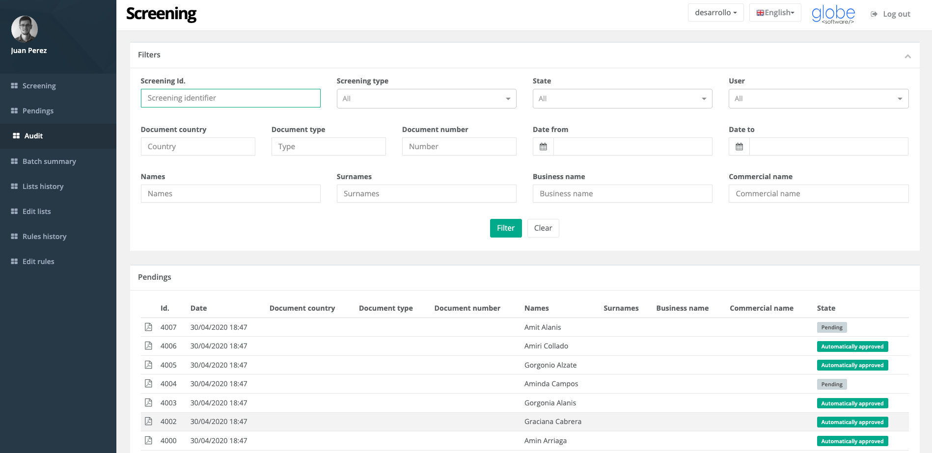The height and width of the screenshot is (453, 932).
Task: Click the Date to calendar icon
Action: (x=739, y=147)
